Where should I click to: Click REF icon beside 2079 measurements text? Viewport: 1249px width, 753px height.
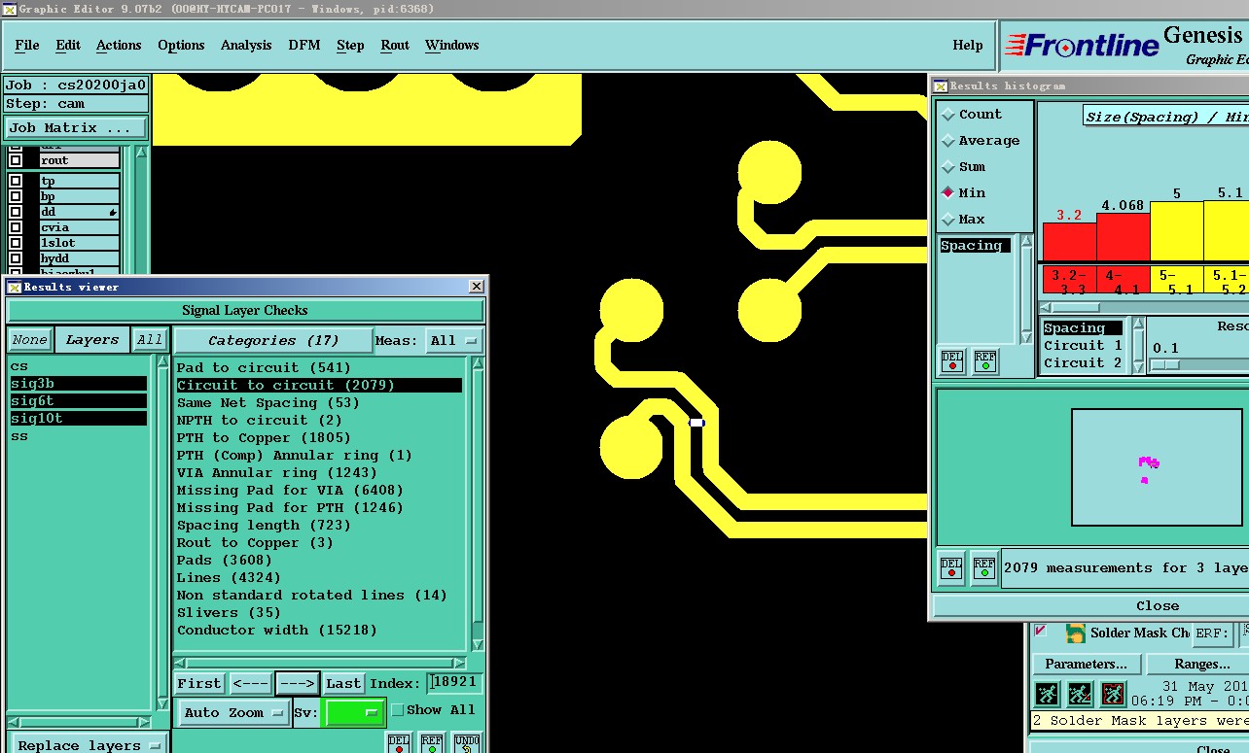click(x=984, y=567)
